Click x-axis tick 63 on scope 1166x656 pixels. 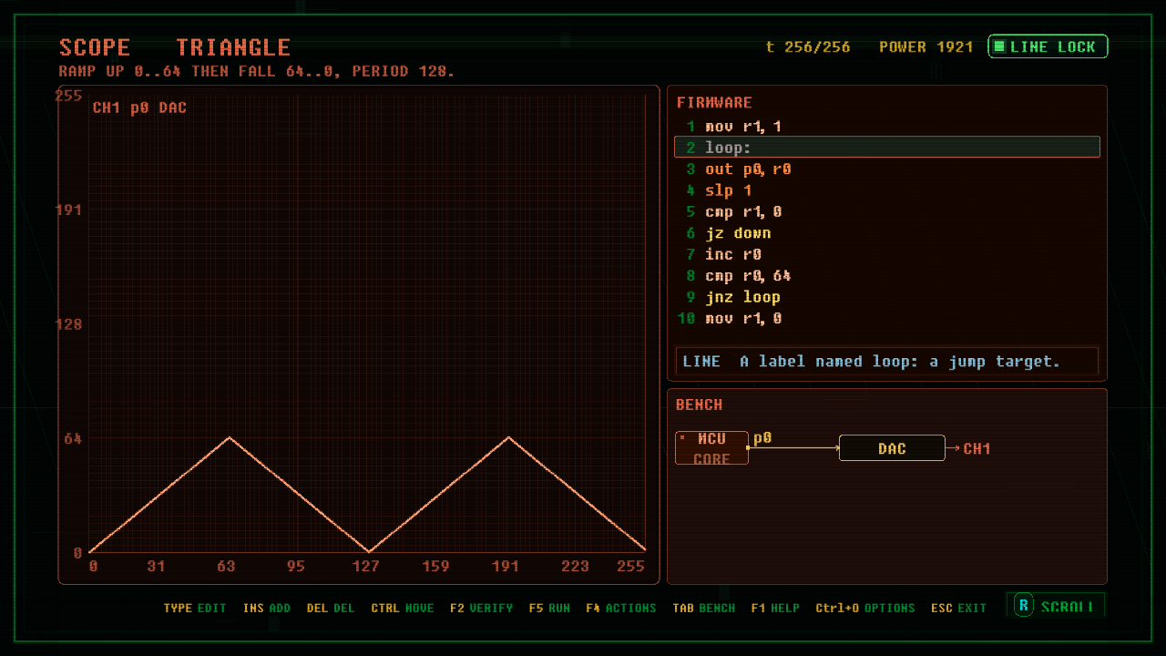(x=226, y=567)
